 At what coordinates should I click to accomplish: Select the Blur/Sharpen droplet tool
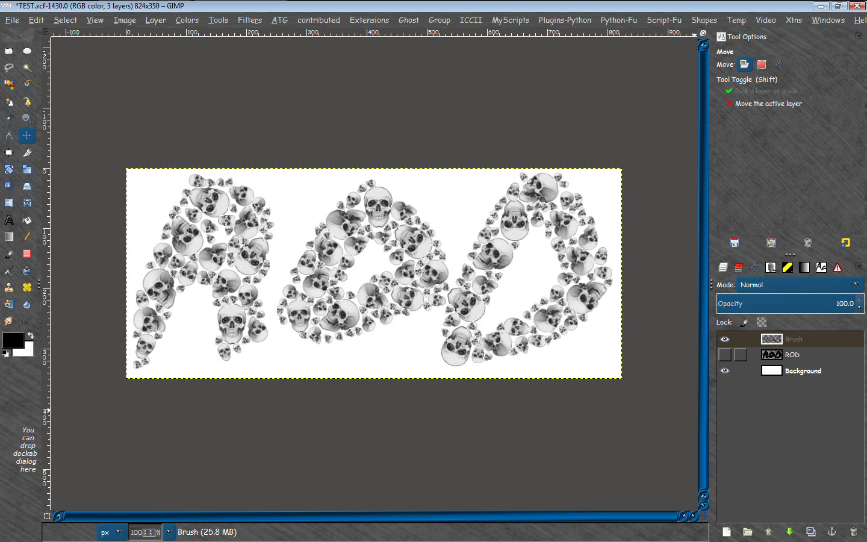click(x=27, y=304)
